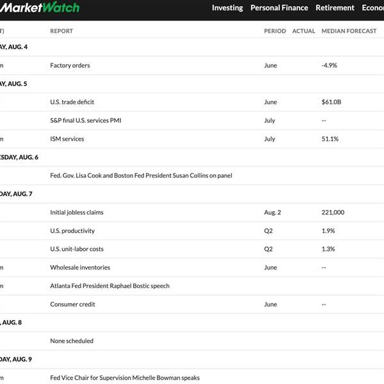Image resolution: width=384 pixels, height=384 pixels.
Task: Click the U.S. productivity report
Action: (x=72, y=230)
